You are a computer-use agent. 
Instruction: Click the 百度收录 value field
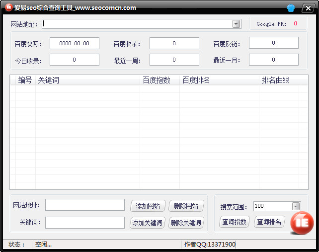174,43
